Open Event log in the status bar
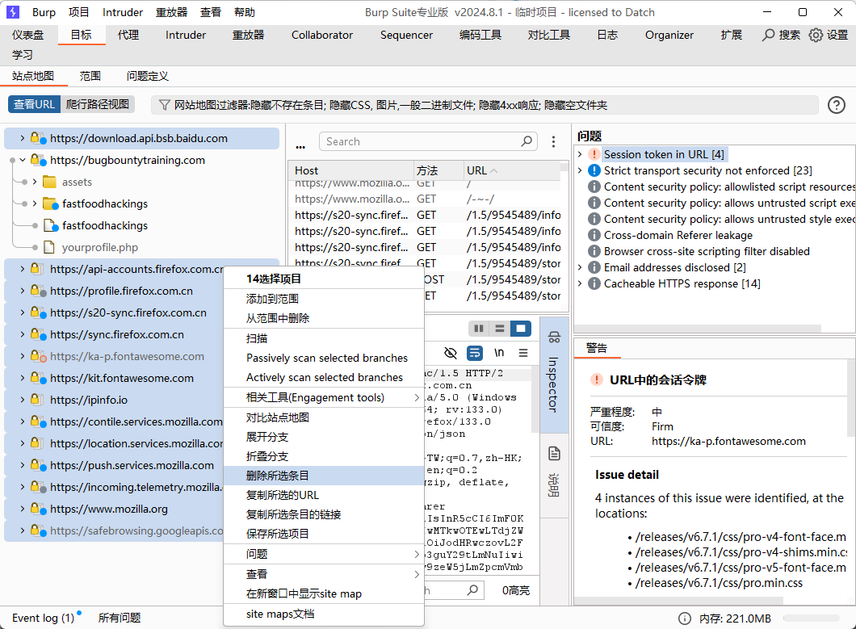Viewport: 856px width, 629px height. (x=44, y=618)
